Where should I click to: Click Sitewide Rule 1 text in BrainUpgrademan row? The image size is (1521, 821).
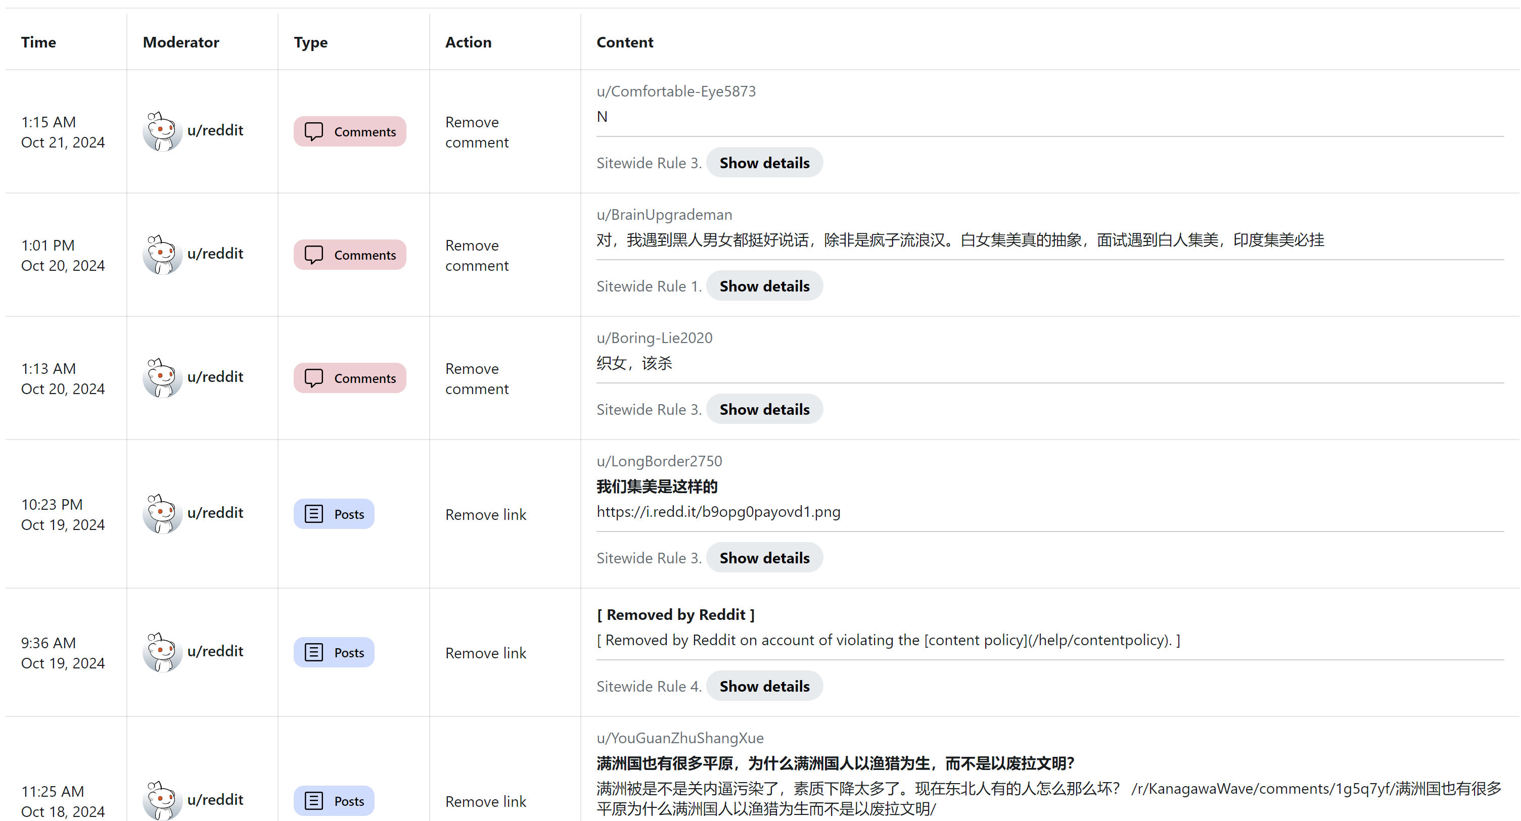coord(649,286)
